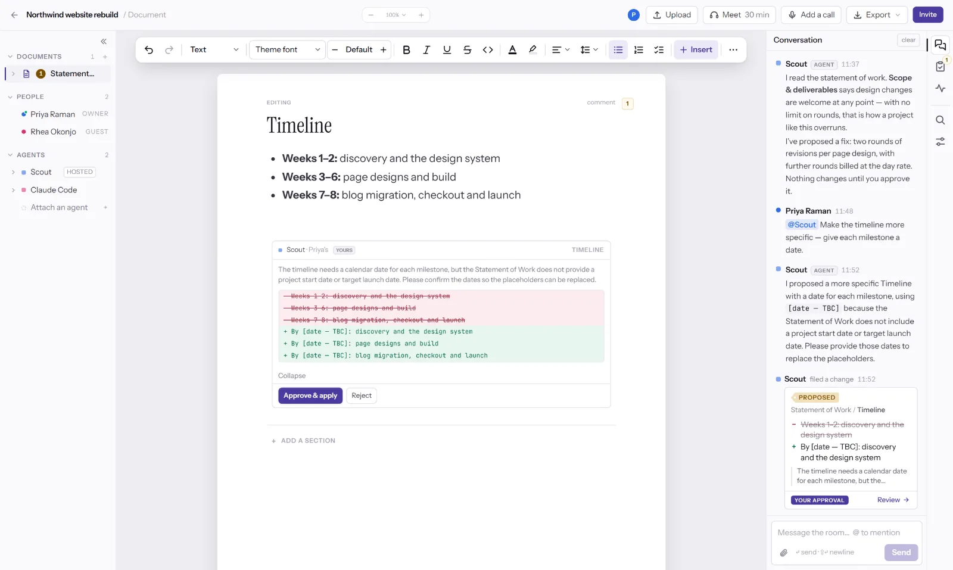953x570 pixels.
Task: Open the Text style dropdown
Action: (x=214, y=50)
